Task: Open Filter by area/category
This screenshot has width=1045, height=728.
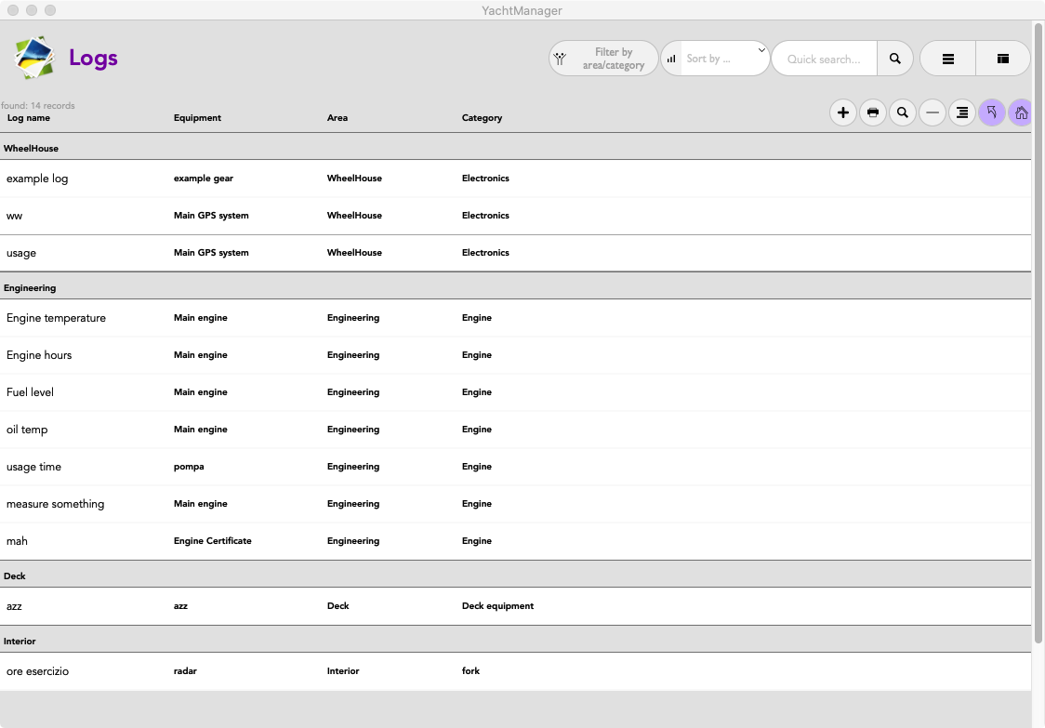Action: 604,59
